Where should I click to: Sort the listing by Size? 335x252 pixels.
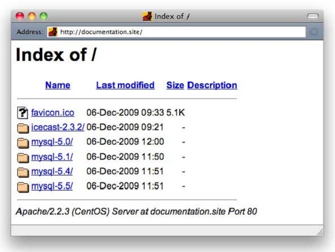(x=175, y=85)
